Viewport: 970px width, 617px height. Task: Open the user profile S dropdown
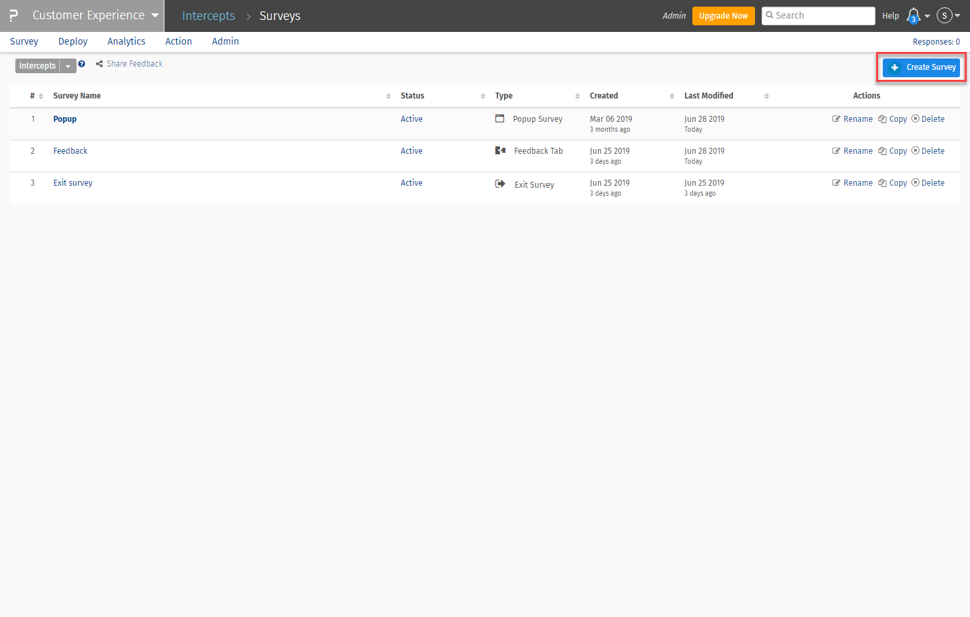[948, 15]
